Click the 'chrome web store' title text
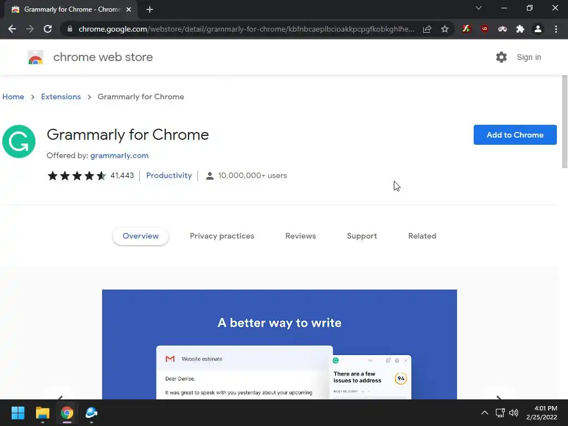568x426 pixels. 103,57
